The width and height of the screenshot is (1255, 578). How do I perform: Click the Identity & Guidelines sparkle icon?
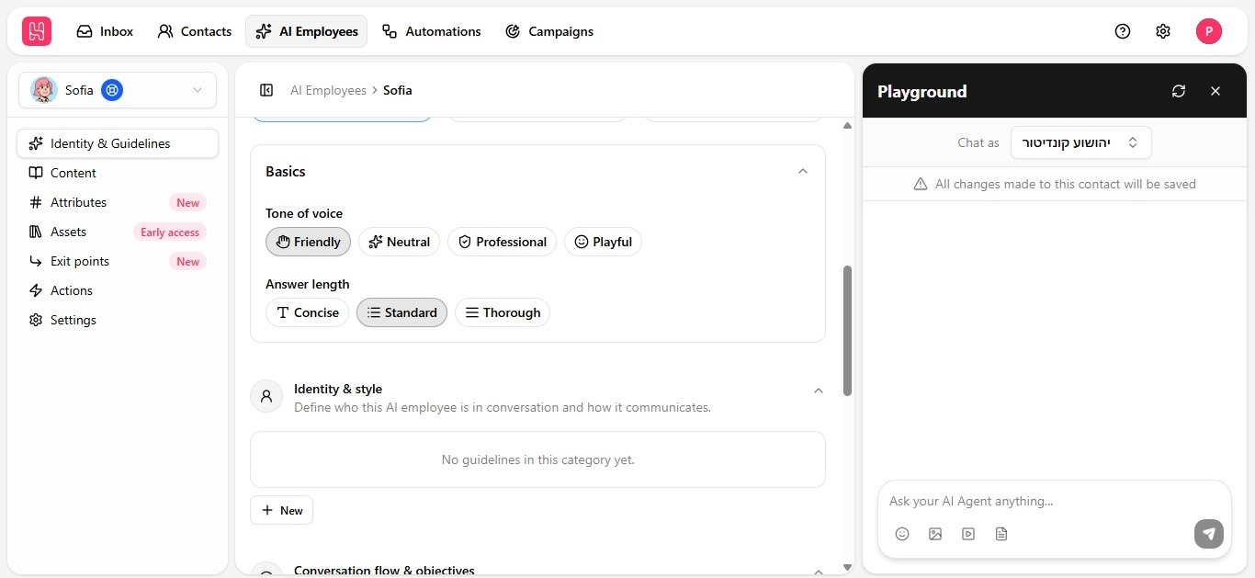click(x=36, y=143)
